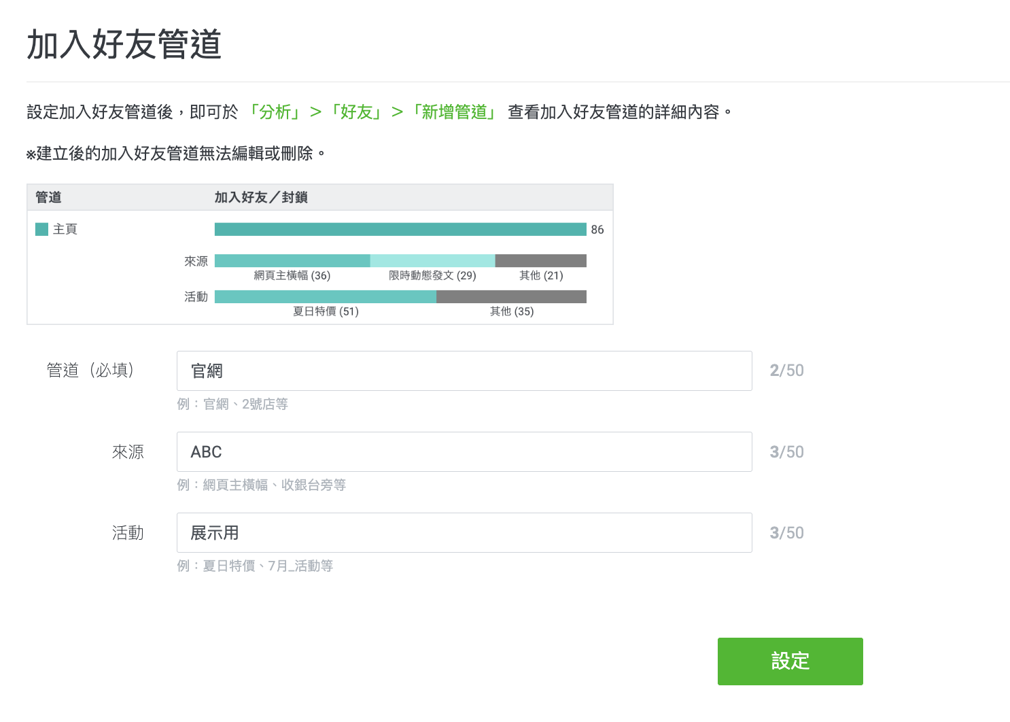Click the 2/50 character counter
Viewport: 1010px width, 722px height.
click(x=786, y=371)
